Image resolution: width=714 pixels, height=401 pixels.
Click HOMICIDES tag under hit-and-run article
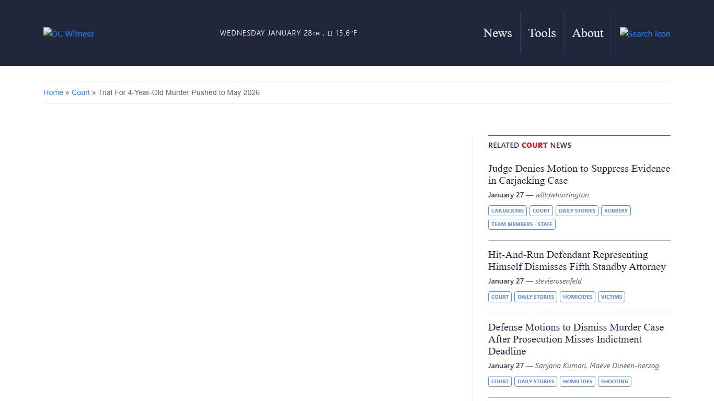pyautogui.click(x=577, y=297)
